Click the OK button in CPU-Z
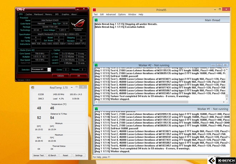 point(79,76)
